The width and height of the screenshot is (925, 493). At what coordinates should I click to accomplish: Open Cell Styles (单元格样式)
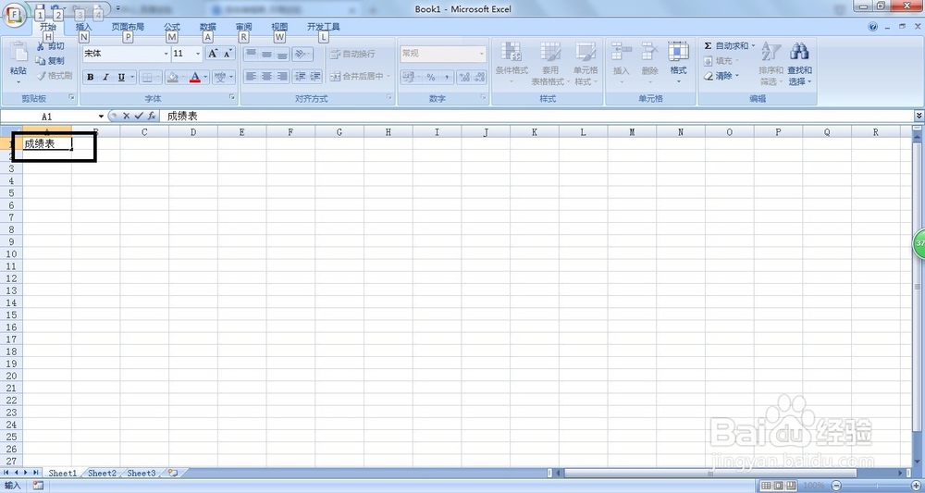[586, 64]
